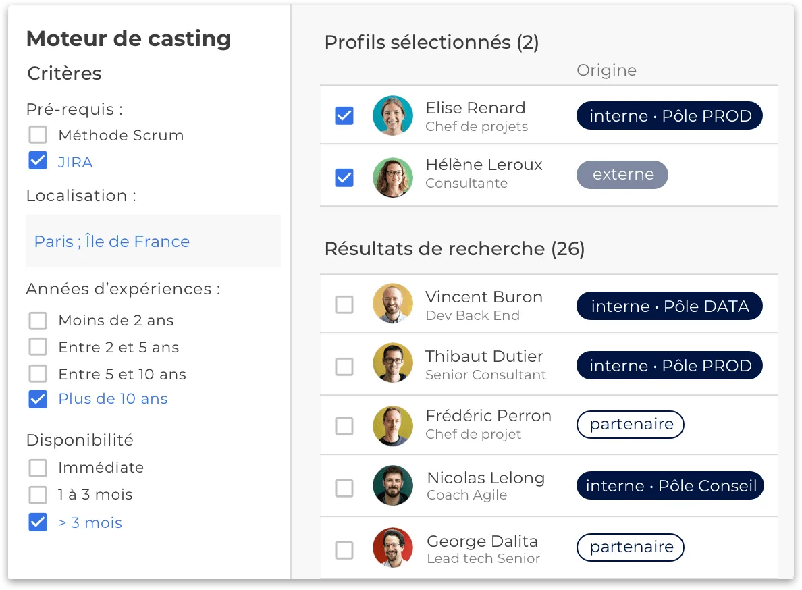Click the name Nicolas Lelong
802x590 pixels.
coord(486,478)
